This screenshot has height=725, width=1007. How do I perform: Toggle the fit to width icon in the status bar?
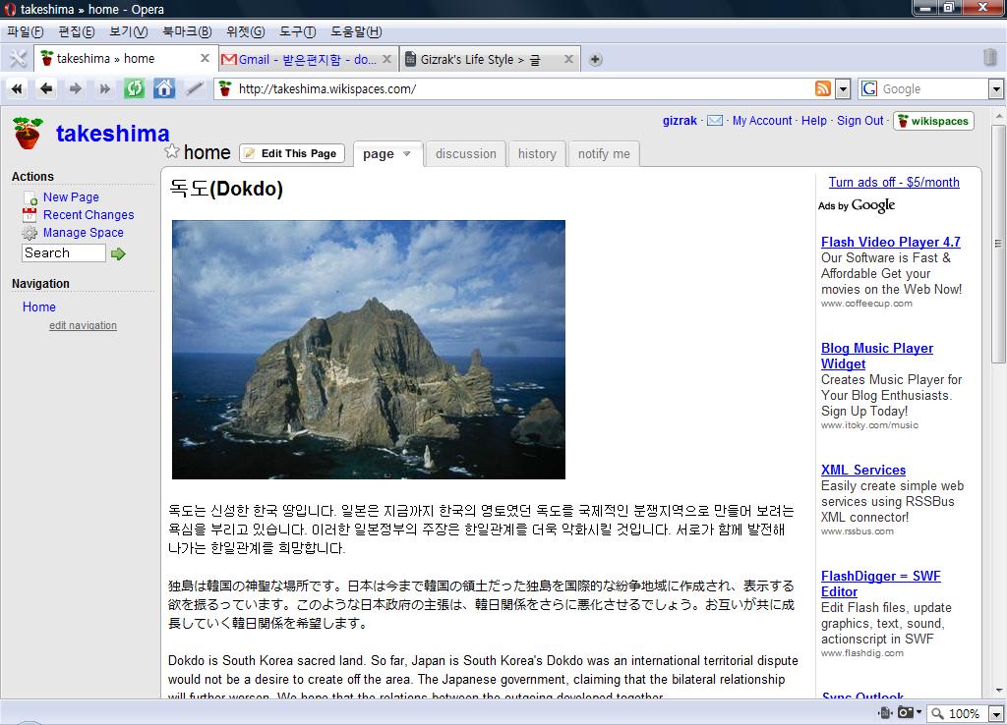[885, 713]
